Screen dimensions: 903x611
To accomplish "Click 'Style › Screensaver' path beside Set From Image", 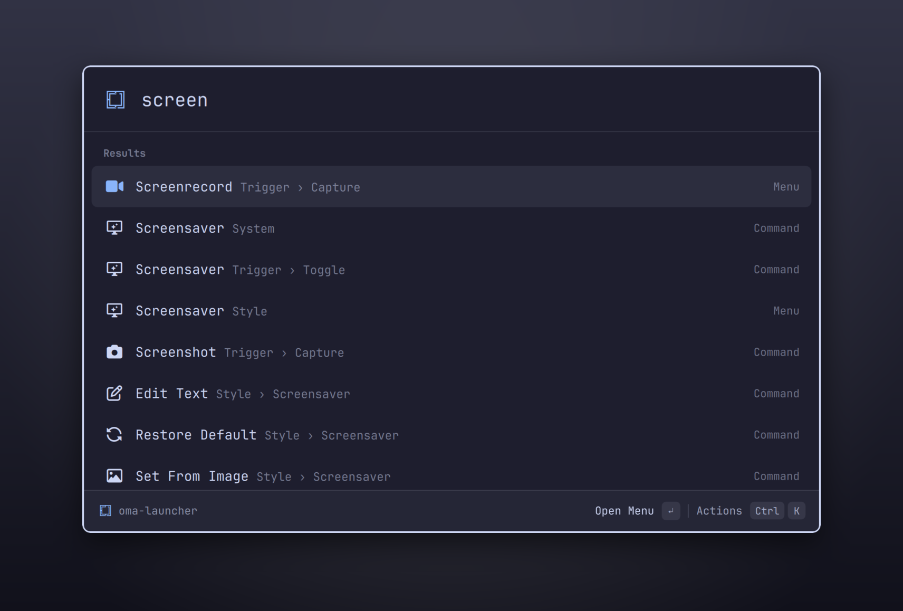I will point(323,477).
